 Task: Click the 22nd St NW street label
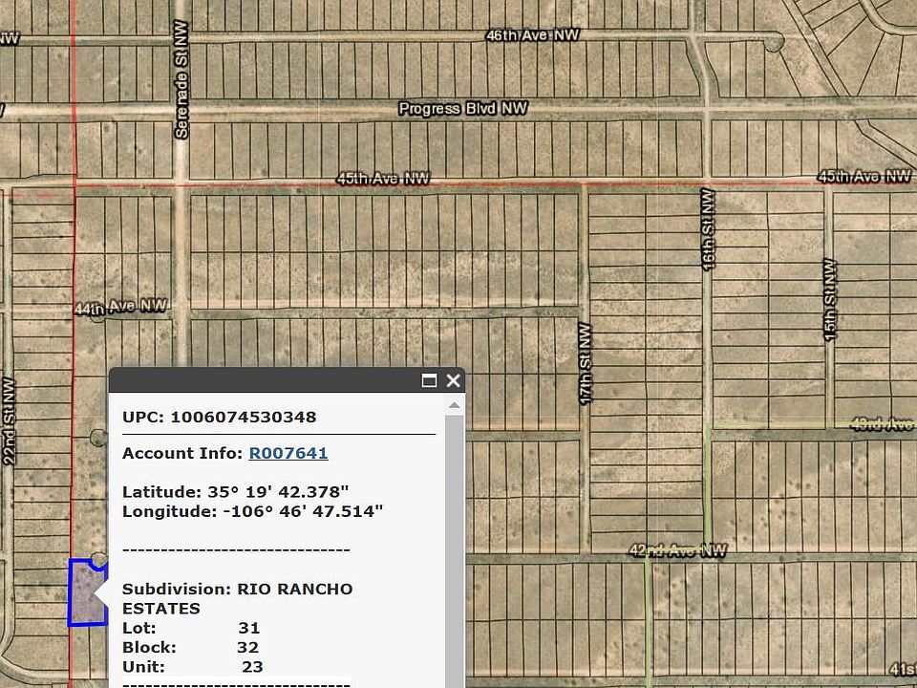click(10, 420)
